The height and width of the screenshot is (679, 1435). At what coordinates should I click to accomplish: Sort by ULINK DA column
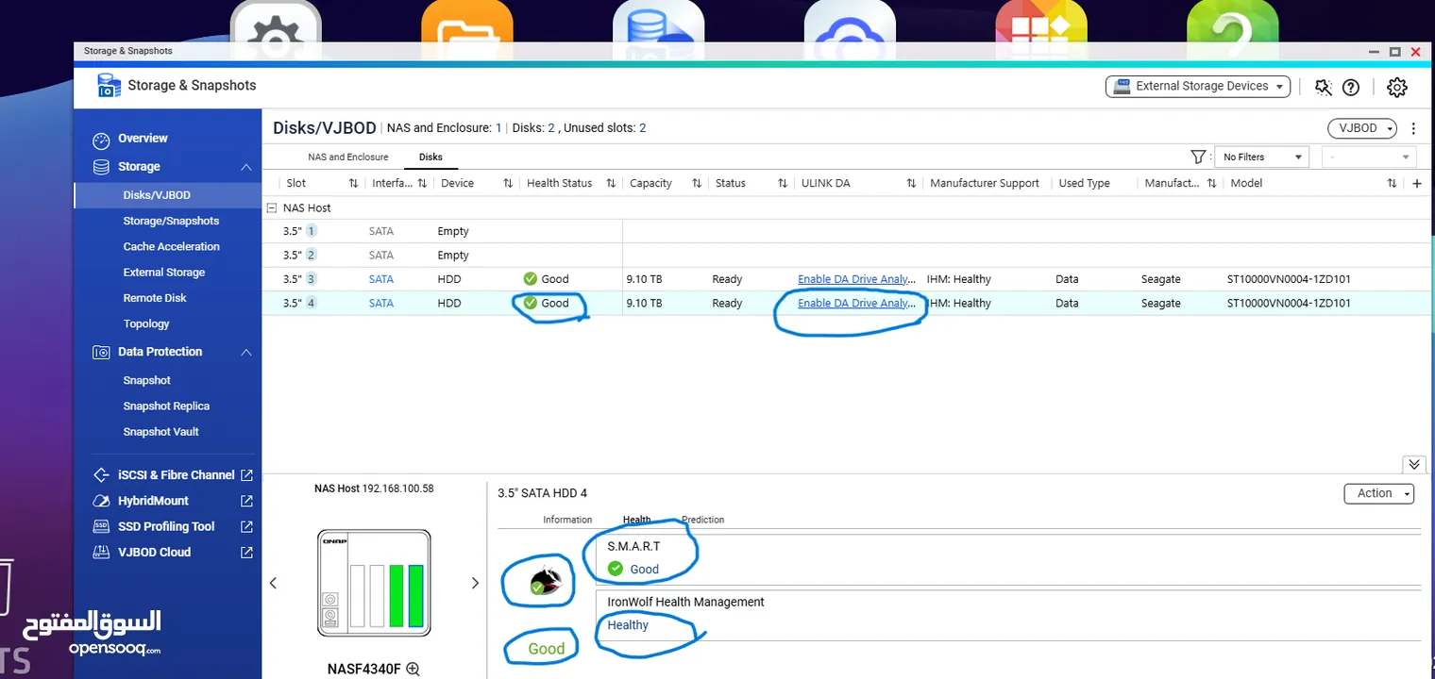911,183
